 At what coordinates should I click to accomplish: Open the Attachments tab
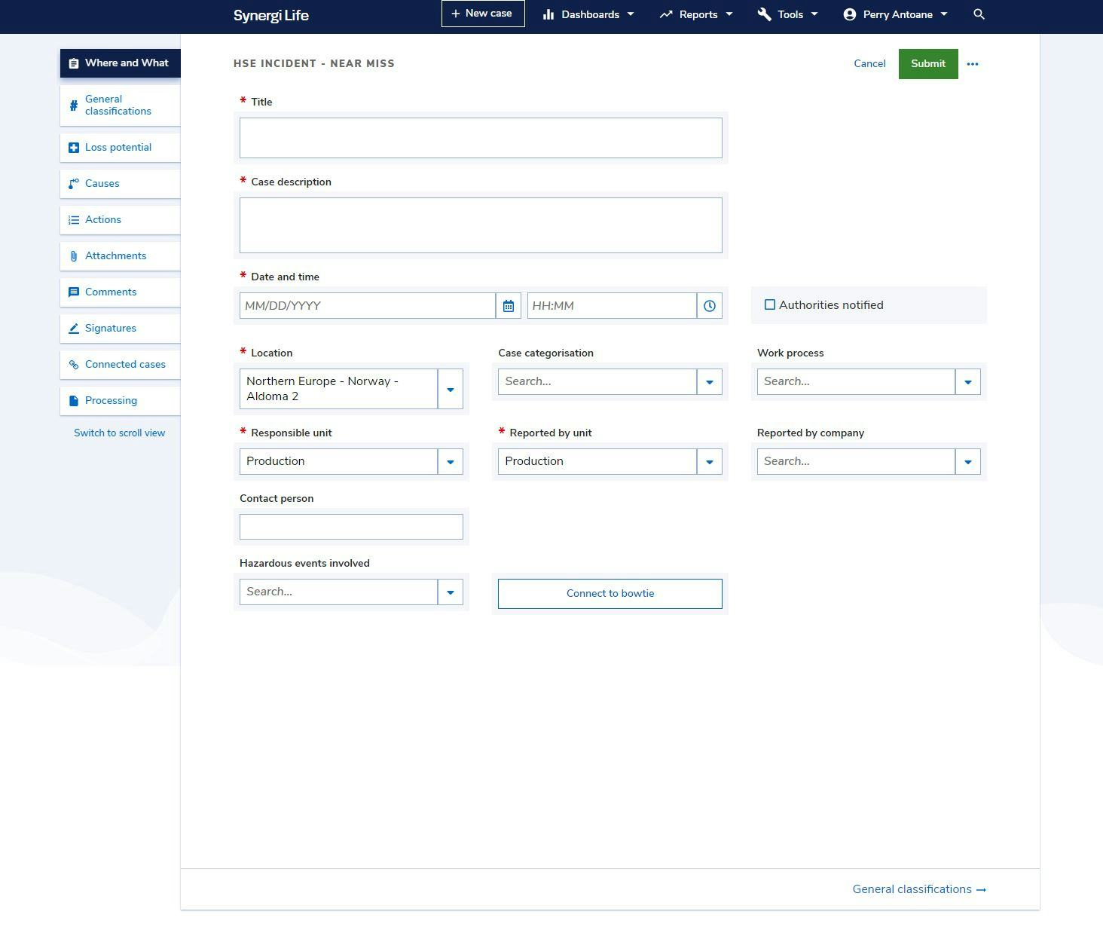click(x=121, y=256)
